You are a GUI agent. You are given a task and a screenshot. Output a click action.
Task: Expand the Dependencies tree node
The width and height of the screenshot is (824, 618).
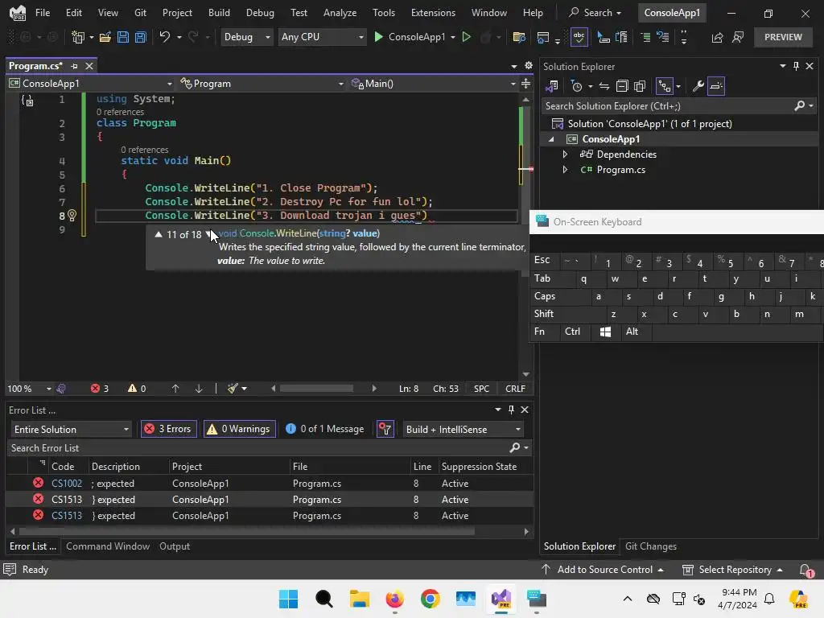(565, 154)
